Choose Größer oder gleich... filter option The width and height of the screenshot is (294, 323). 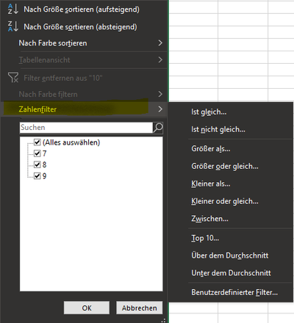pyautogui.click(x=225, y=167)
